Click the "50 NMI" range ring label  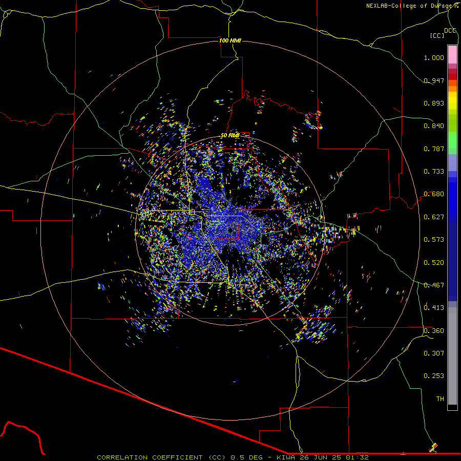coord(230,135)
